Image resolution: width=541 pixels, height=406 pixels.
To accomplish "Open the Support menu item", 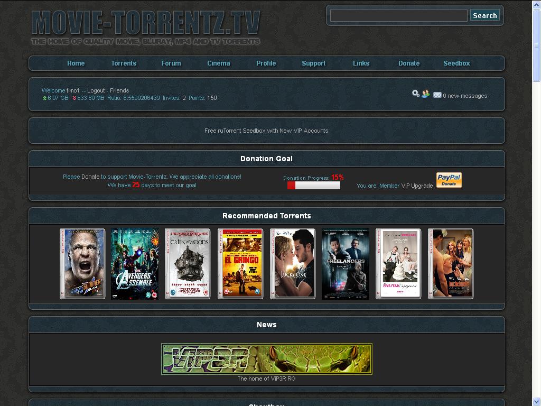I will coord(314,63).
